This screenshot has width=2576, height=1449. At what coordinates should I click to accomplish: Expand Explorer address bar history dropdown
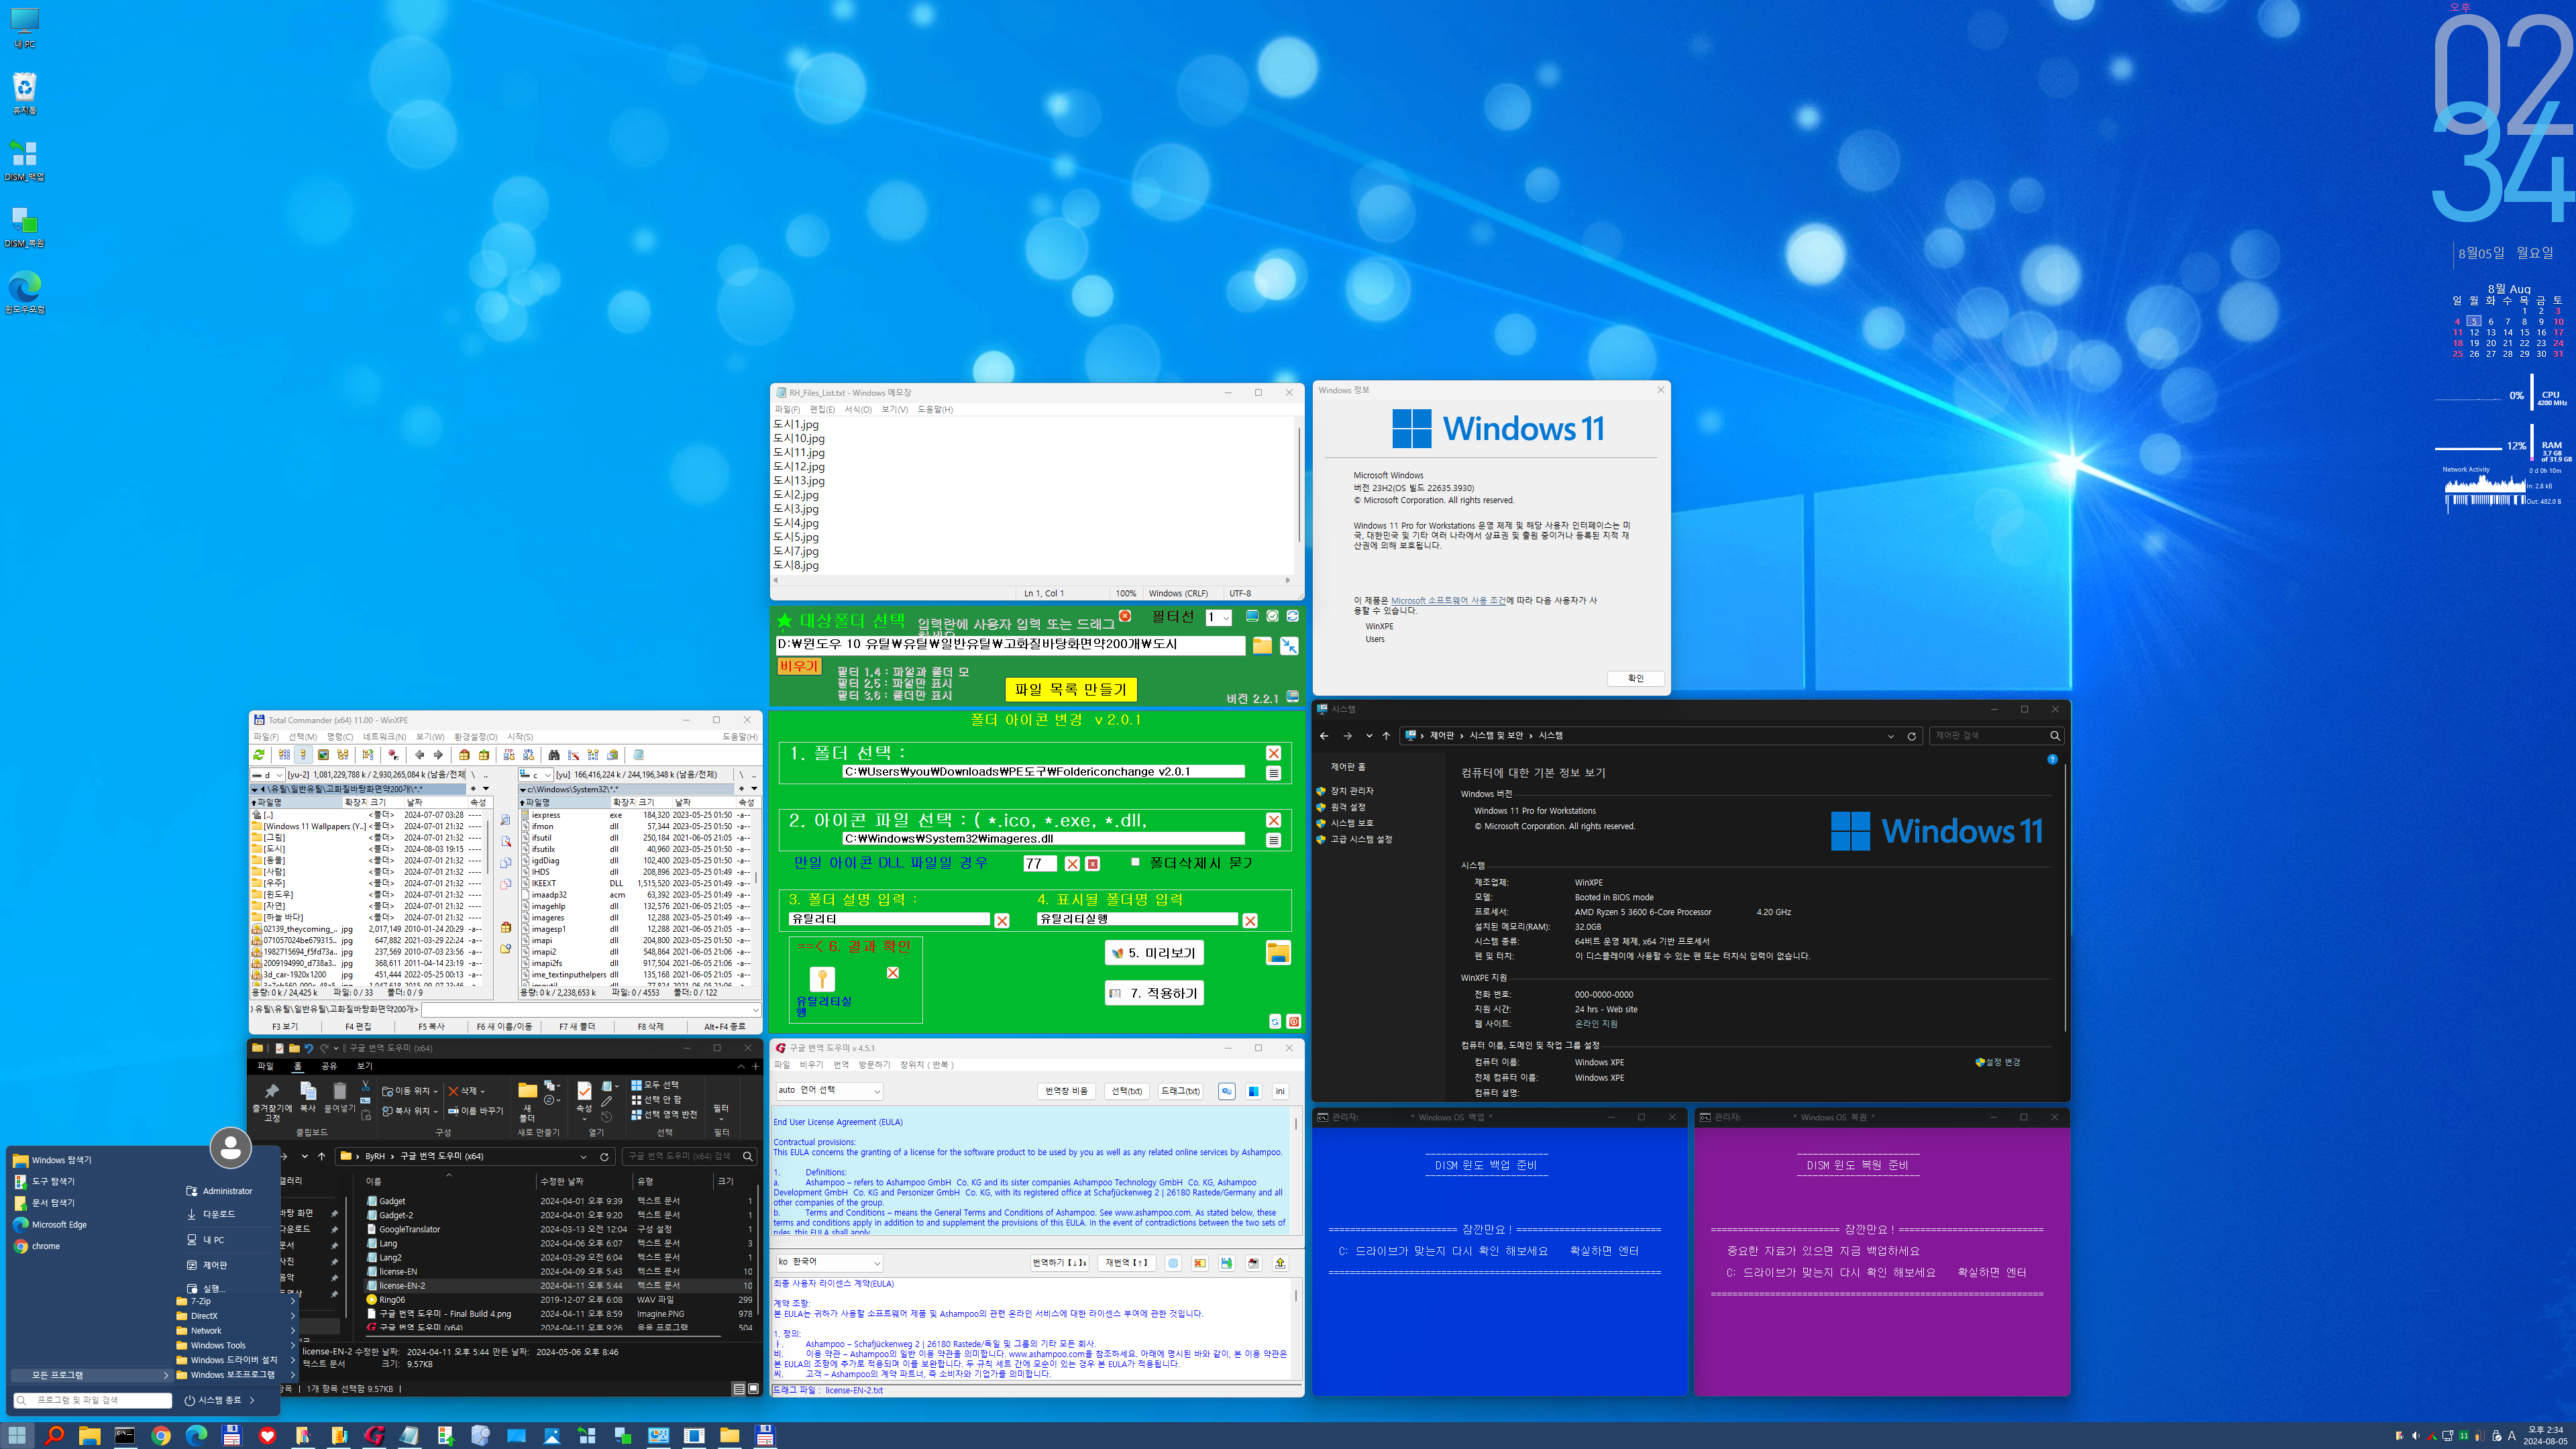pos(583,1156)
